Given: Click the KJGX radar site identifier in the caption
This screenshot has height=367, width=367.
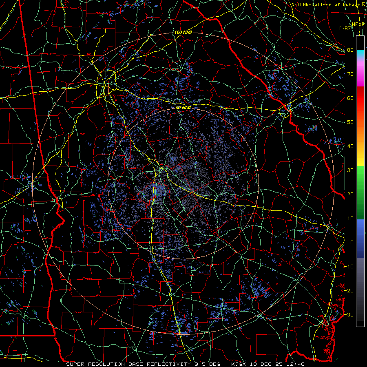Looking at the screenshot, I should (239, 364).
